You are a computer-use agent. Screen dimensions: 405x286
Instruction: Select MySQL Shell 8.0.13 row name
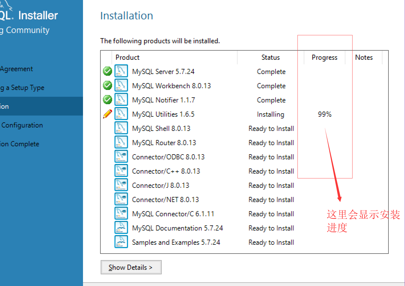click(161, 129)
